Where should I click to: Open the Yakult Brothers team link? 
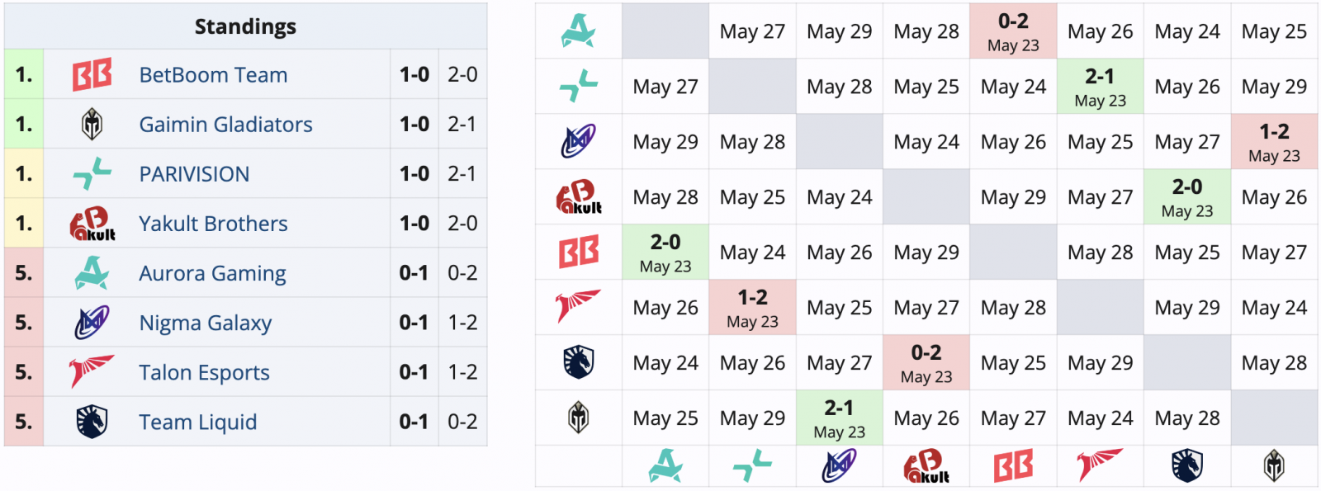coord(213,224)
